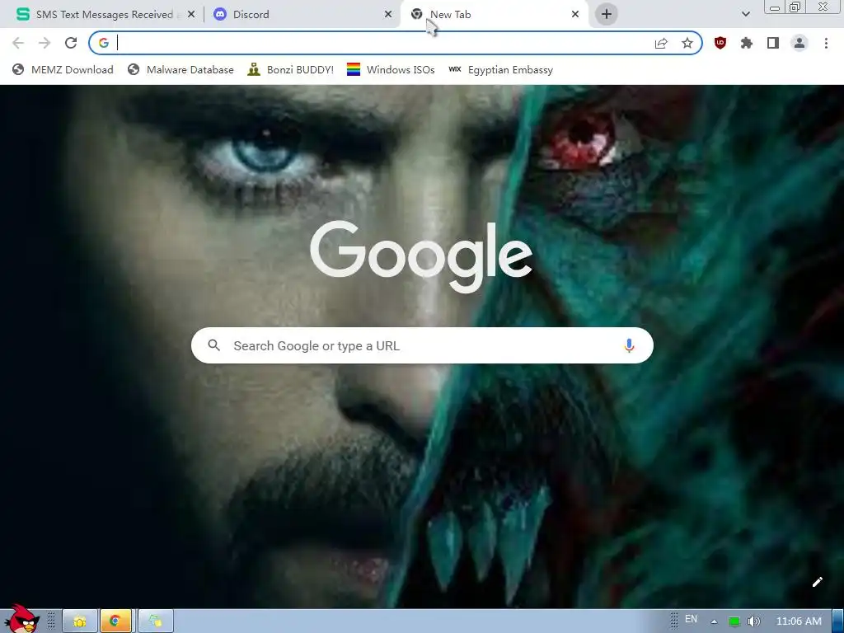The image size is (844, 633).
Task: Click the green network tray icon
Action: click(734, 621)
